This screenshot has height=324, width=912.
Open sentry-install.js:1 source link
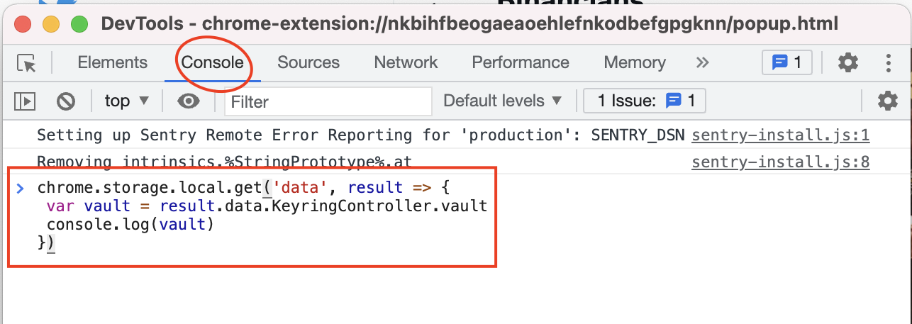click(x=781, y=135)
